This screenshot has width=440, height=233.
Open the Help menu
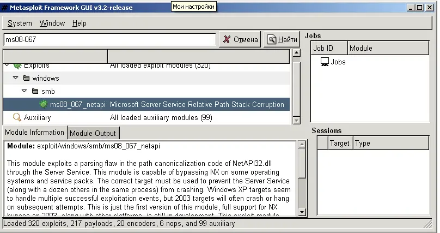pyautogui.click(x=80, y=23)
